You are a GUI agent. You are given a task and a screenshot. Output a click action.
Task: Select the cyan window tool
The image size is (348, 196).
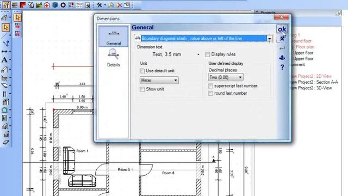[4, 110]
